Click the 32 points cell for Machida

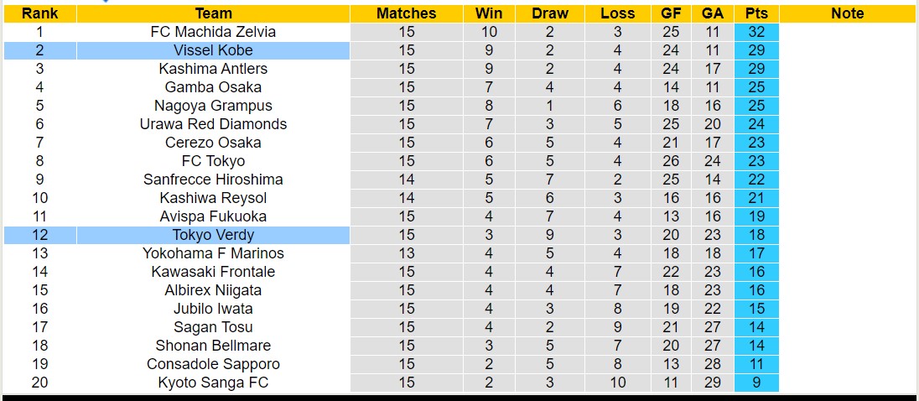click(x=756, y=32)
